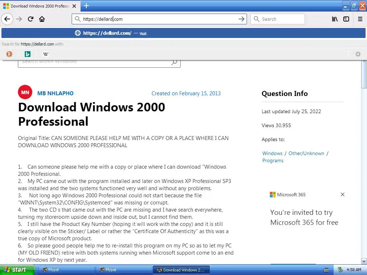Toggle the sidebar view icon
367x275 pixels.
pos(346,19)
